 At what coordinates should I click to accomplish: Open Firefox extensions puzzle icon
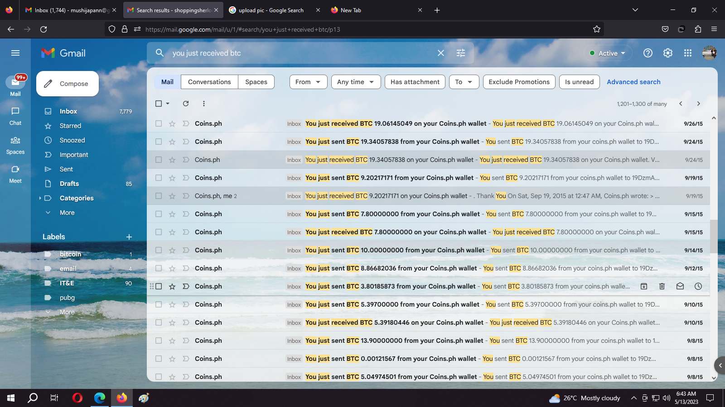point(698,29)
